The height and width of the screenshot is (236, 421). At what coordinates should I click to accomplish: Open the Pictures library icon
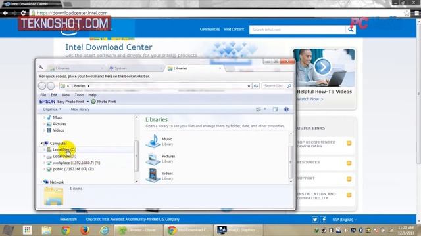coord(153,159)
